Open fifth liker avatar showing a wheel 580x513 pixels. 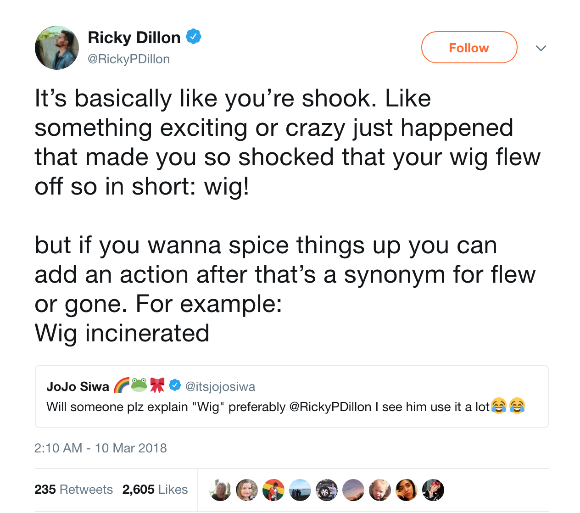pos(327,490)
